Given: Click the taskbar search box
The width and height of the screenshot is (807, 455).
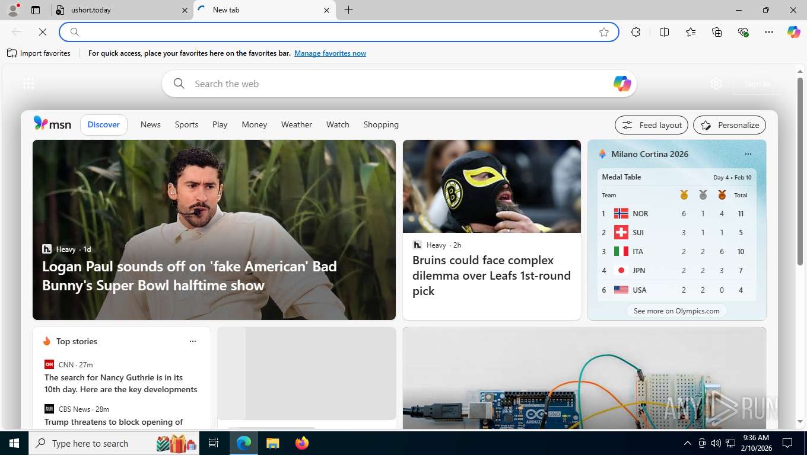Looking at the screenshot, I should [x=114, y=443].
